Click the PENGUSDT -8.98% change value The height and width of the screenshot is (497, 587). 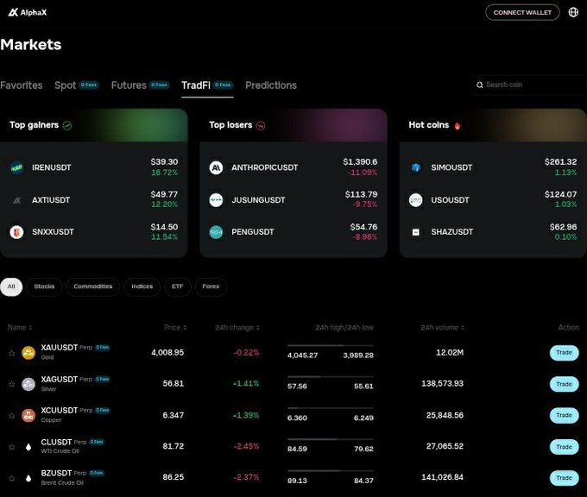(364, 237)
